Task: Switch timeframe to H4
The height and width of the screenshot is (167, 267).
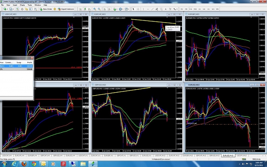Action: [x=204, y=9]
